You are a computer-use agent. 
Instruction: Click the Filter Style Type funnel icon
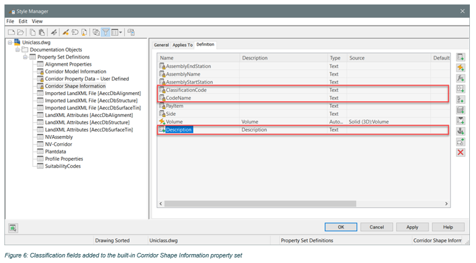(106, 32)
